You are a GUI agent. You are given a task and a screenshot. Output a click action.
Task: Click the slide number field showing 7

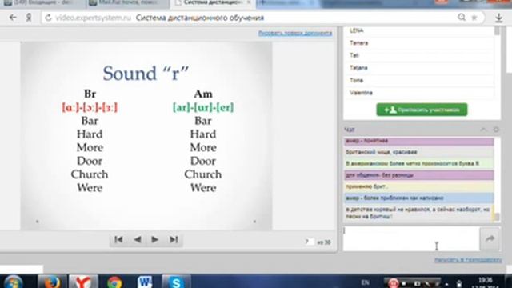pos(309,242)
